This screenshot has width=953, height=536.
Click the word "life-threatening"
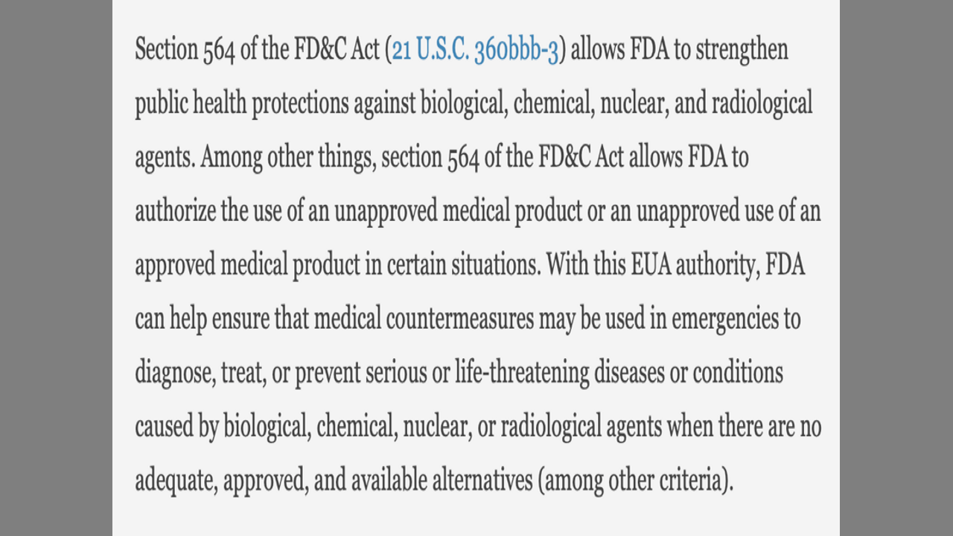(x=522, y=373)
